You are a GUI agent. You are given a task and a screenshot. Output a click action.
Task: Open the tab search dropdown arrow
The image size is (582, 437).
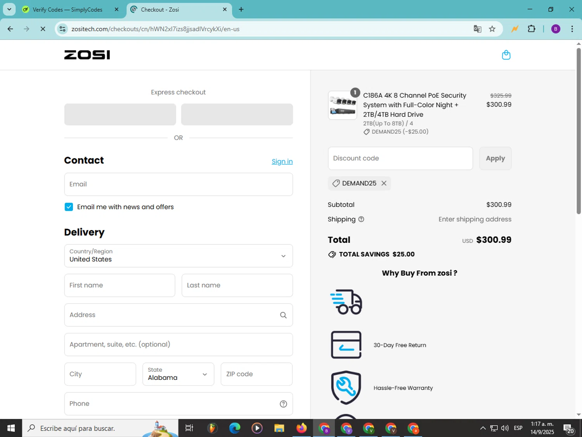pyautogui.click(x=9, y=9)
